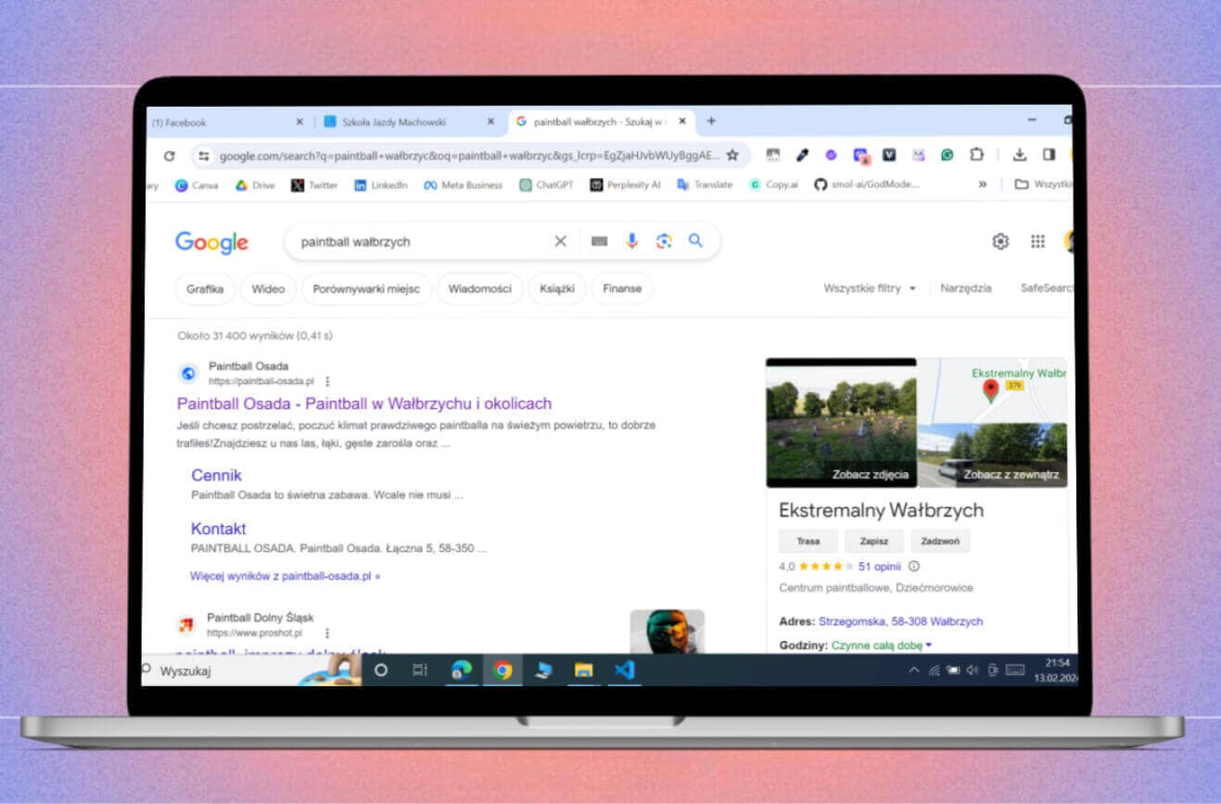Open the Zobacz z zewnątrz street view thumbnail

click(x=992, y=455)
